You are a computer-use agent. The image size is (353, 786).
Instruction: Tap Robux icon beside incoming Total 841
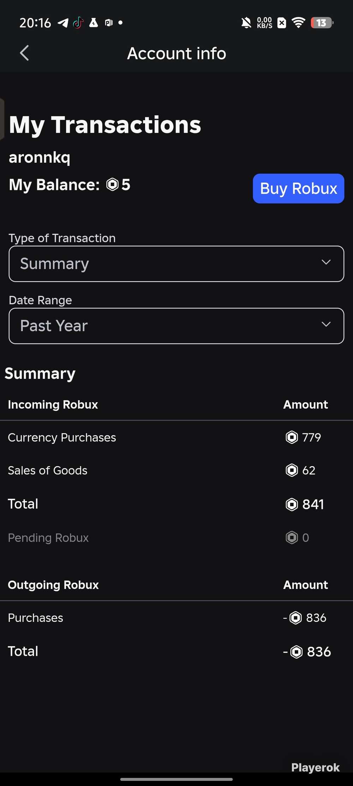pos(292,504)
